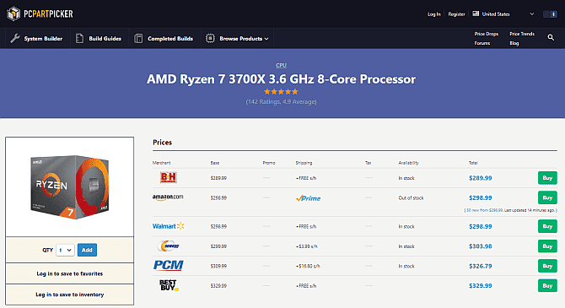
Task: Open the Build Guides menu item
Action: 99,38
